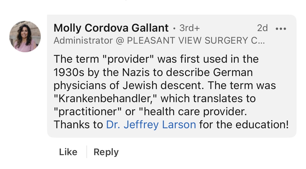306x169 pixels.
Task: Click the quoted word "provider" in first line
Action: tap(128, 59)
